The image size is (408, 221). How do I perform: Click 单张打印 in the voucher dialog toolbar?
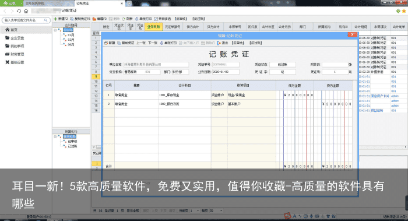point(168,43)
